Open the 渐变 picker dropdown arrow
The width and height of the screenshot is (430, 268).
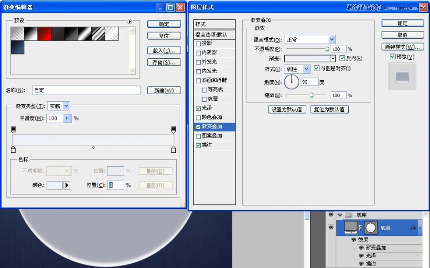pyautogui.click(x=333, y=58)
